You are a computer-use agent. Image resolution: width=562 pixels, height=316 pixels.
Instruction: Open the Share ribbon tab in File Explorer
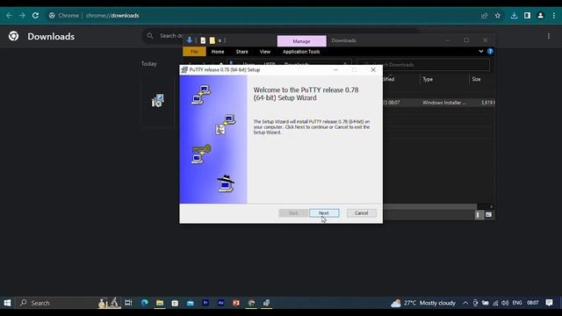pyautogui.click(x=242, y=52)
